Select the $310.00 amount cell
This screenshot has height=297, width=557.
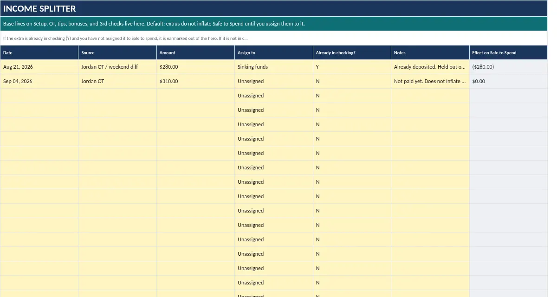[195, 81]
